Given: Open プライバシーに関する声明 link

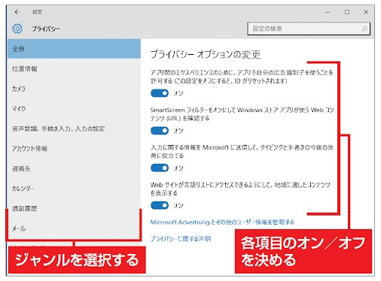Looking at the screenshot, I should pos(181,239).
